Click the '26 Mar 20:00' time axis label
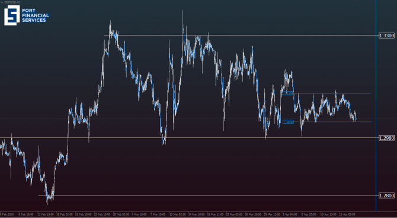Viewport: 397px width, 218px height. pyautogui.click(x=253, y=214)
